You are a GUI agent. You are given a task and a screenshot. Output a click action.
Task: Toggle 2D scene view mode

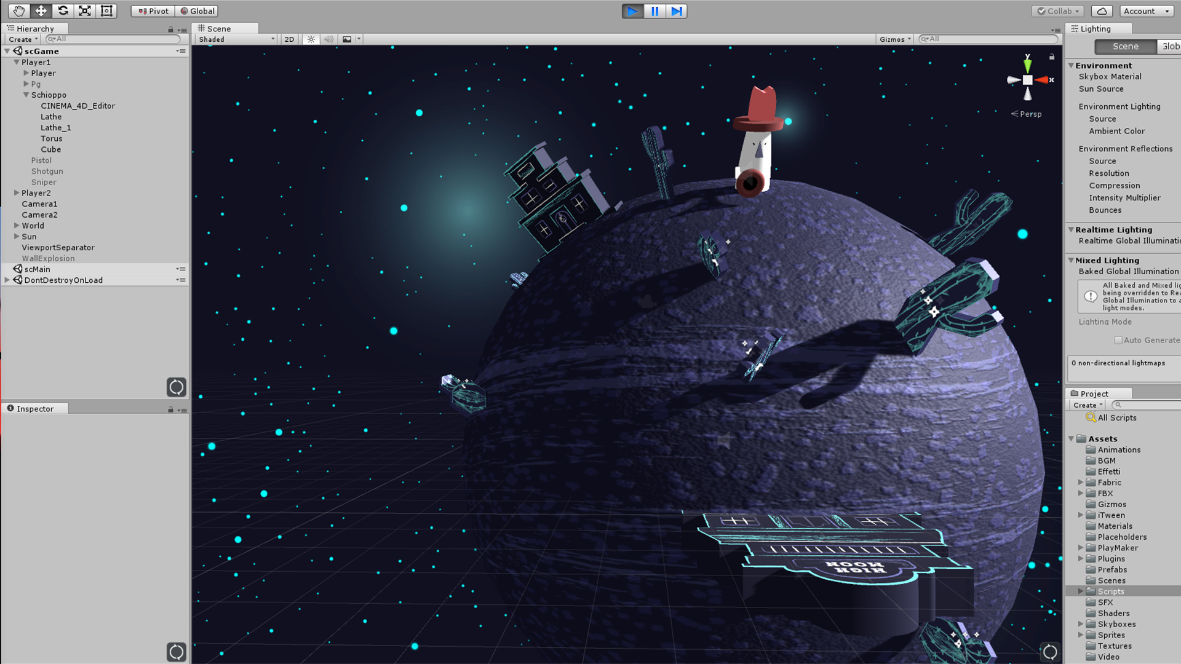pyautogui.click(x=289, y=39)
